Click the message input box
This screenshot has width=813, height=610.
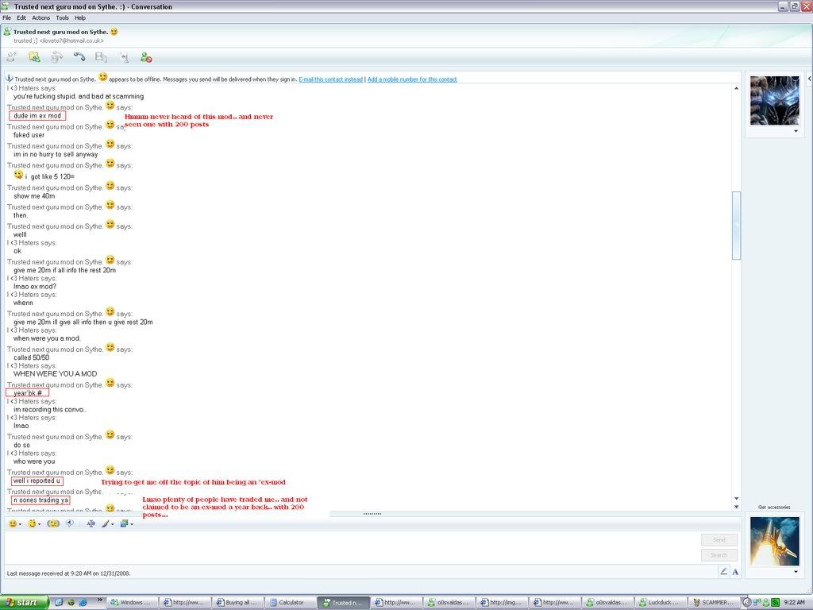click(x=352, y=547)
